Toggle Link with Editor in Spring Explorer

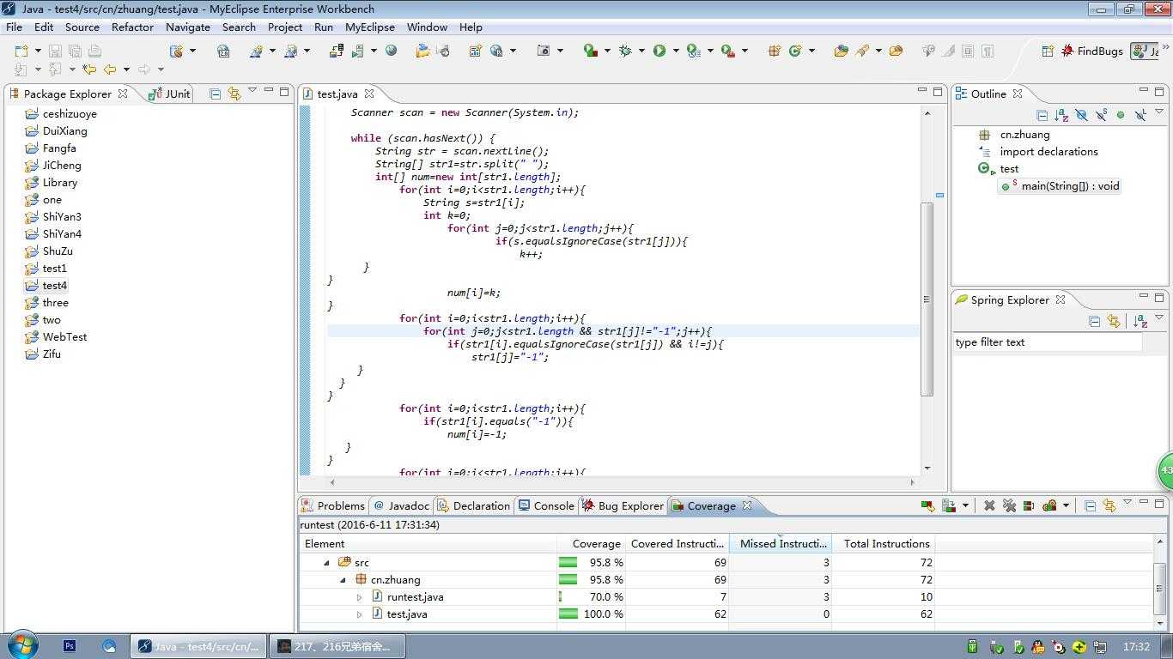[x=1113, y=321]
